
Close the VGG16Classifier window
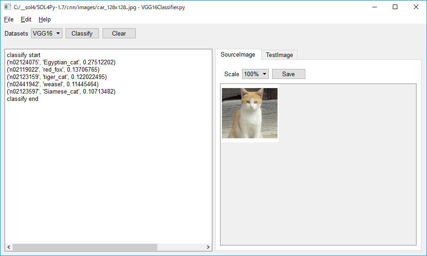click(x=416, y=7)
